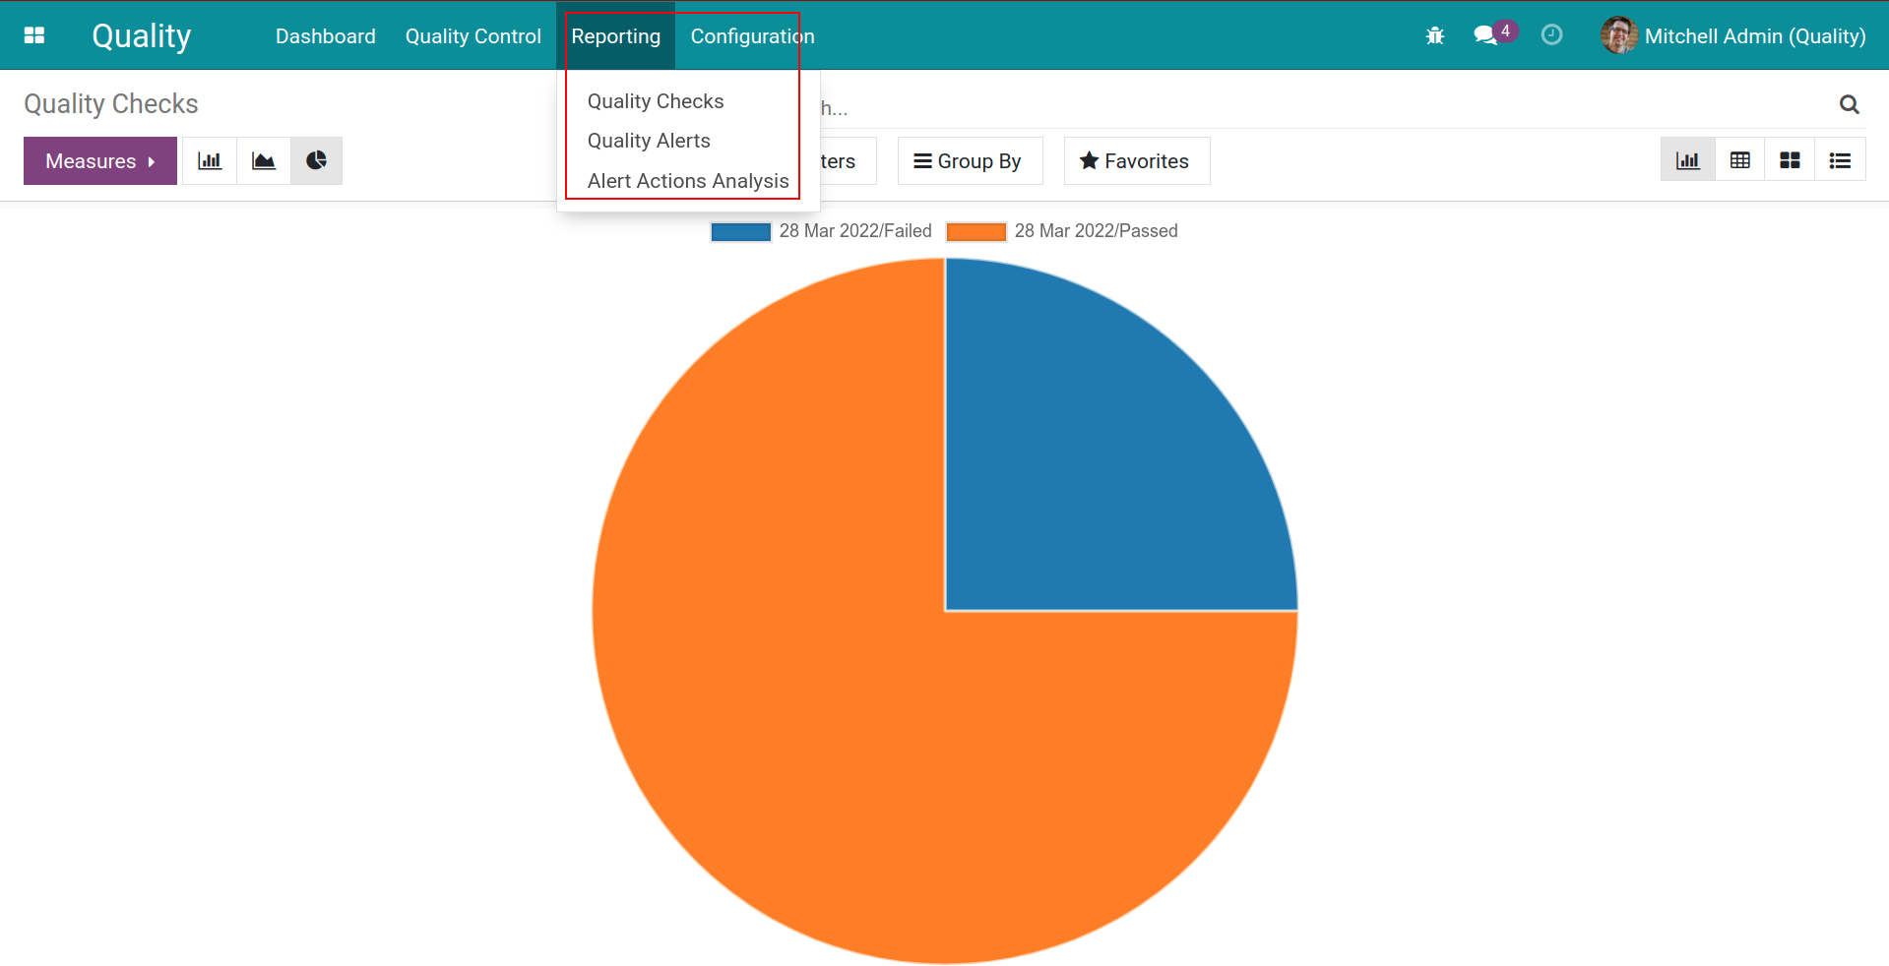Open the apps grid home menu icon
This screenshot has height=966, width=1889.
click(34, 35)
